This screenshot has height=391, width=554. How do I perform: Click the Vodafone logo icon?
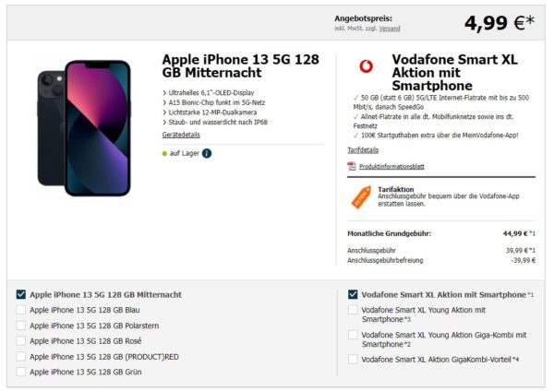tap(366, 66)
